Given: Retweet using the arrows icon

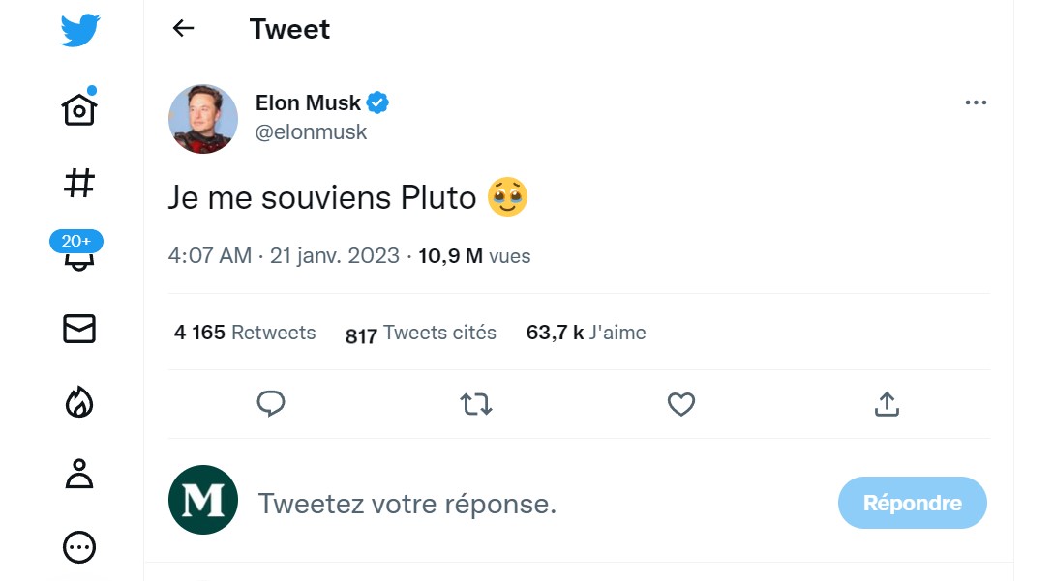Looking at the screenshot, I should click(x=476, y=403).
